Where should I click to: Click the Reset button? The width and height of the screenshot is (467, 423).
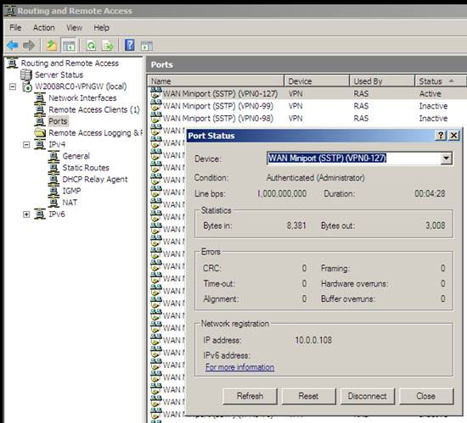[308, 396]
